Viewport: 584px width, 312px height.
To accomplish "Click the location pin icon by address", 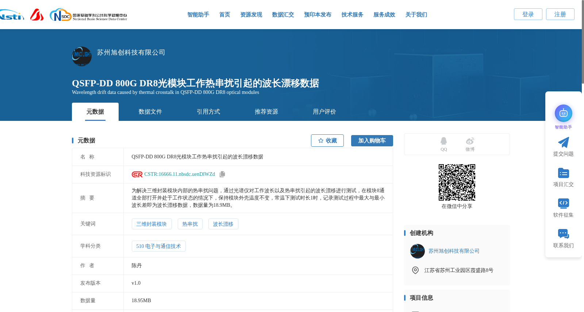I will [415, 270].
